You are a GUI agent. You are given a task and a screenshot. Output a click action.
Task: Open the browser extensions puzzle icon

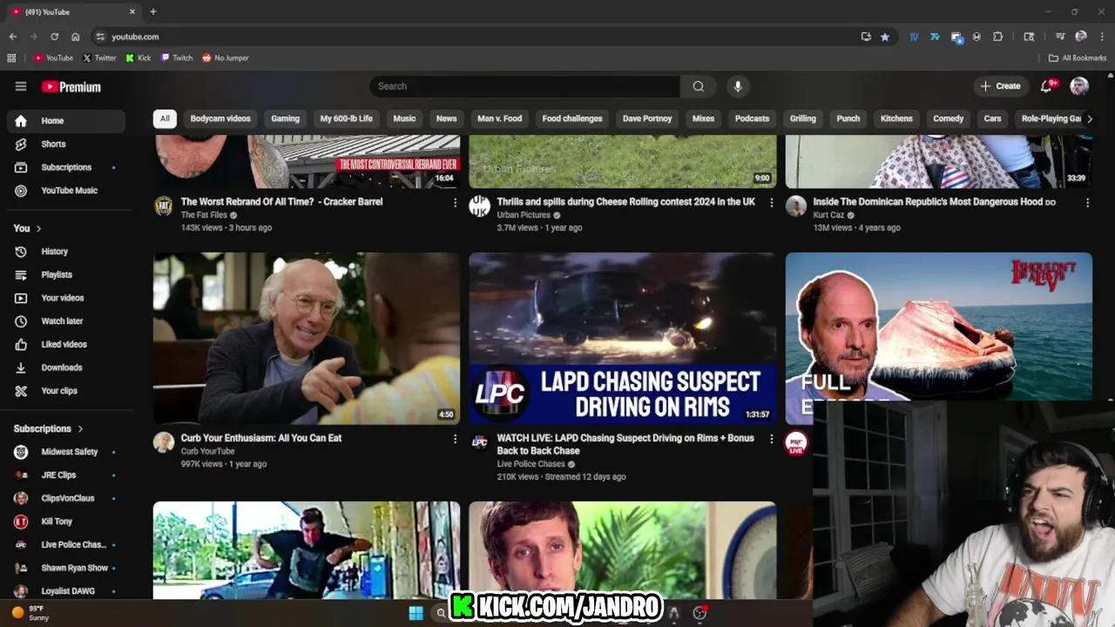pos(997,37)
